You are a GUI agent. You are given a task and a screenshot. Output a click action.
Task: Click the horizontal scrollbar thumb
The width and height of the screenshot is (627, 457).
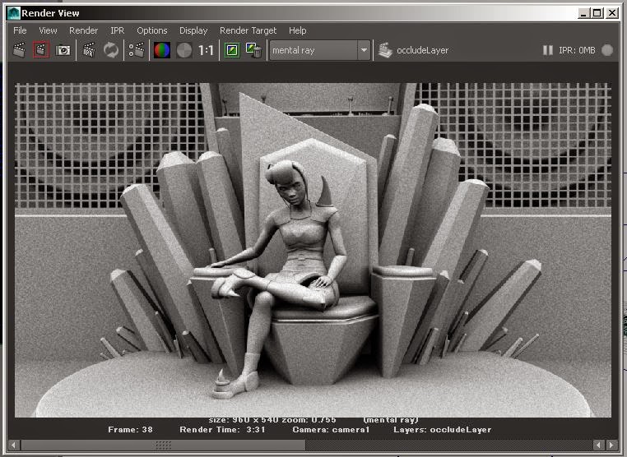[163, 445]
